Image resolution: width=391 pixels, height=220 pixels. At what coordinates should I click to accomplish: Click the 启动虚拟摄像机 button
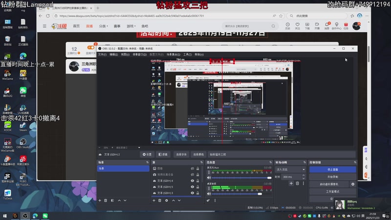tap(329, 184)
